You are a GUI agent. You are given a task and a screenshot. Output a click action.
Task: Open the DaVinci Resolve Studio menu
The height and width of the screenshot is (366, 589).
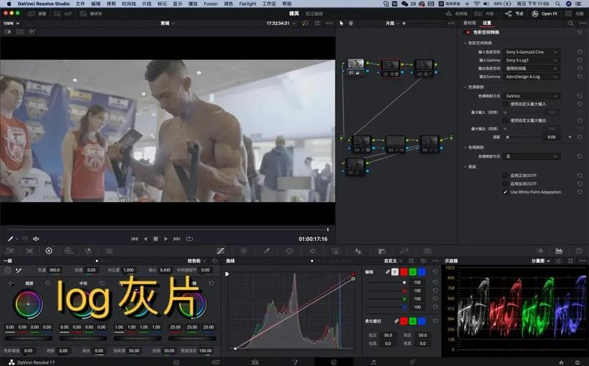[x=43, y=4]
